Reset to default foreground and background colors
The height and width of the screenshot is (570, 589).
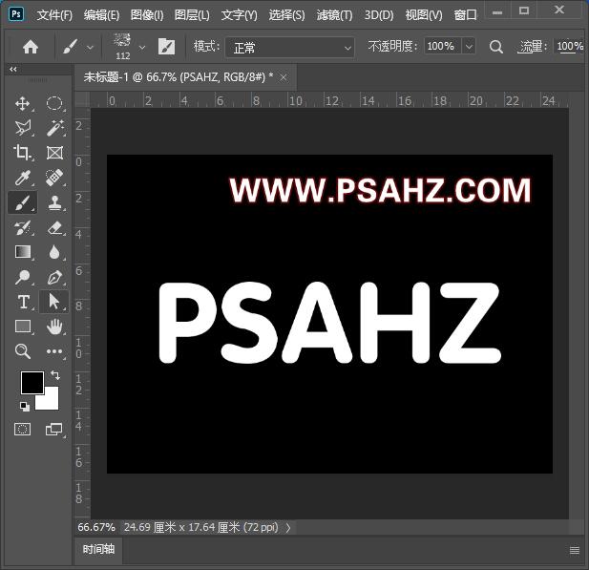coord(25,406)
